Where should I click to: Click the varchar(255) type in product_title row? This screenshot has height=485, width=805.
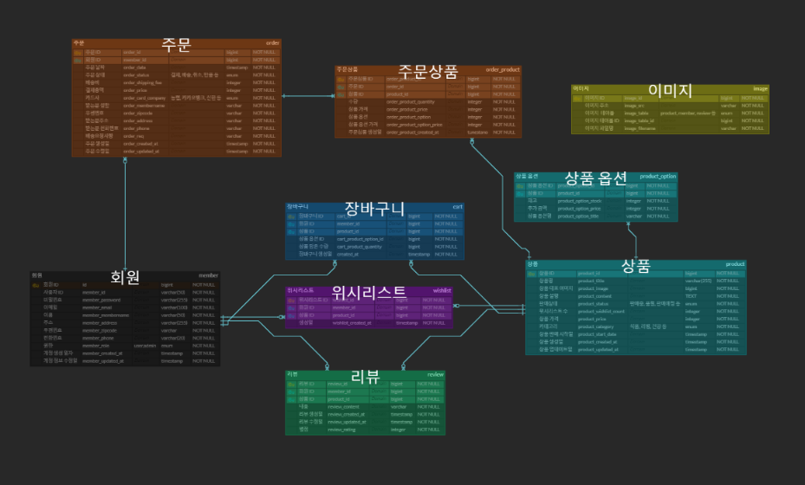[x=698, y=281]
